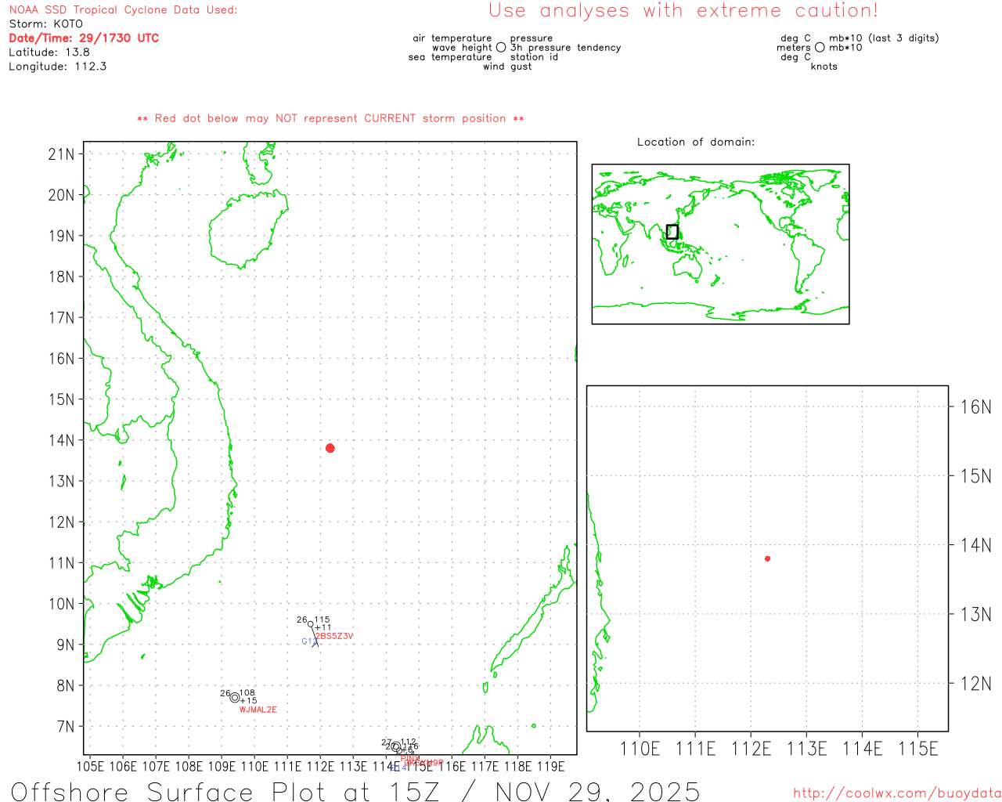Click the blue G12 gust label
Viewport: 1002px width, 802px height.
pos(308,641)
